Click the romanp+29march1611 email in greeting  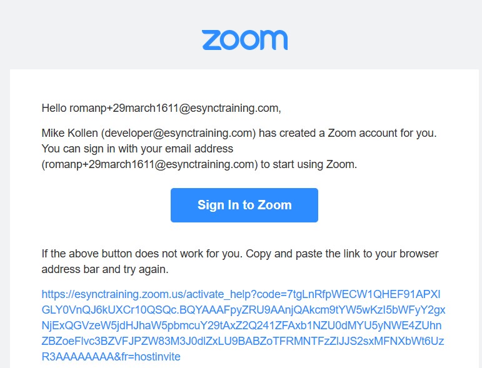point(174,108)
